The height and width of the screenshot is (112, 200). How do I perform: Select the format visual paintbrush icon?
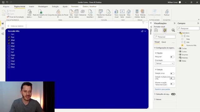(165, 30)
